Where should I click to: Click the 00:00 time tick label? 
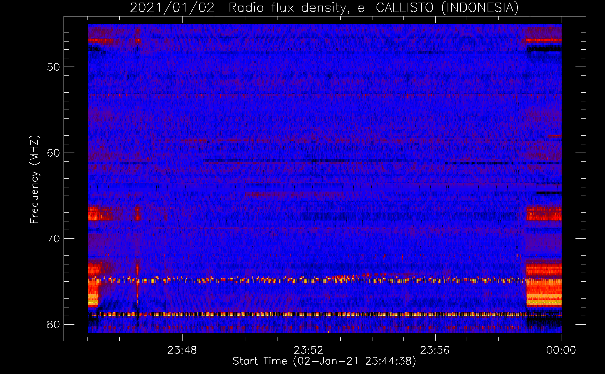point(561,350)
